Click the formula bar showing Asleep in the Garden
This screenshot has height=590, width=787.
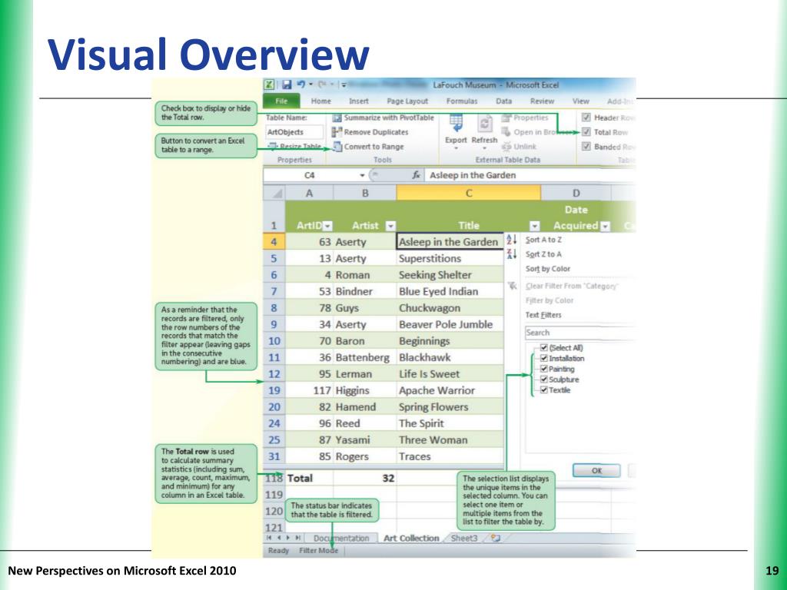pyautogui.click(x=529, y=175)
